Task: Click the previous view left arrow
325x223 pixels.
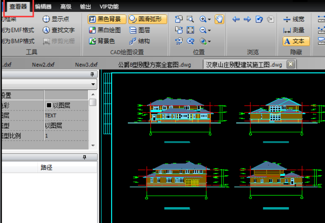Action: click(236, 19)
